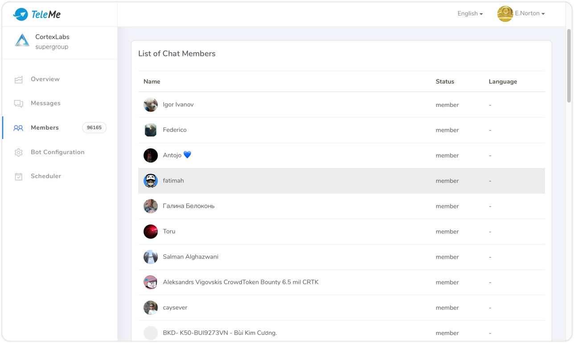574x343 pixels.
Task: Select the Members menu item
Action: tap(45, 127)
